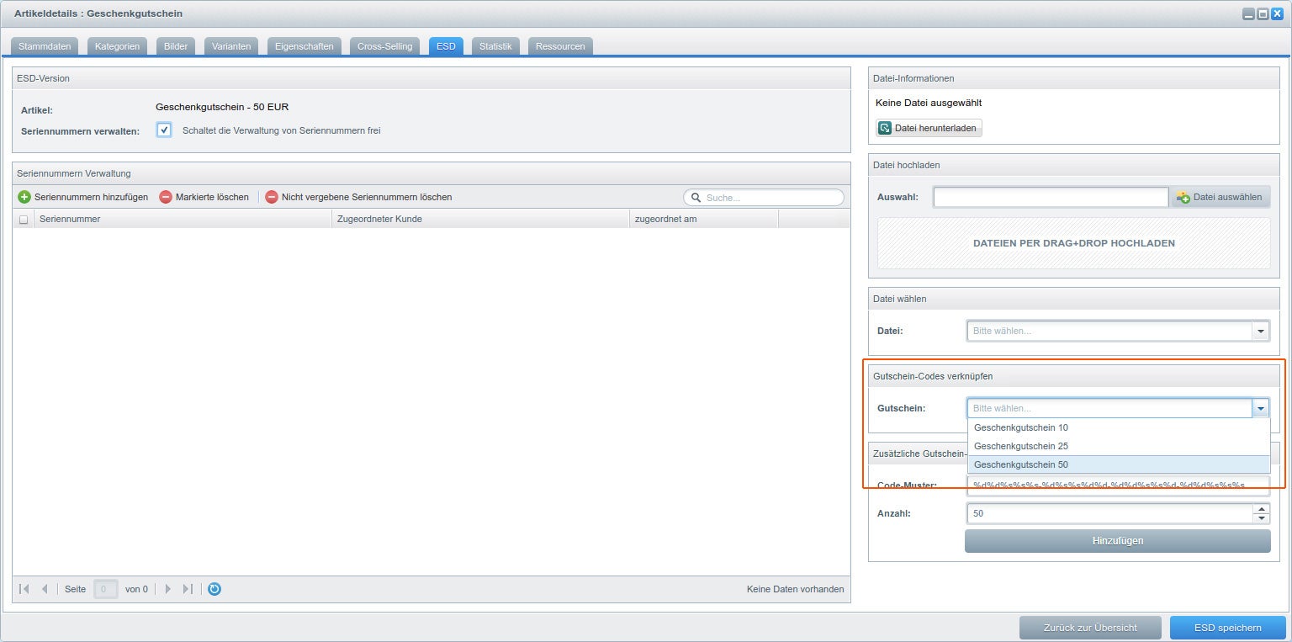Click the refresh icon in the paging bar
This screenshot has width=1292, height=642.
point(214,589)
